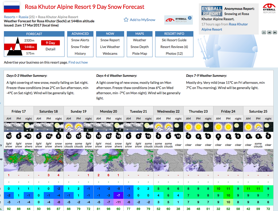The height and width of the screenshot is (211, 278).
Task: Click Wednesday 22 night clear moon icon
Action: 178,127
